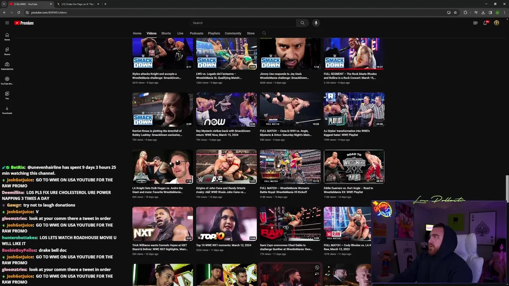Click the Create video icon
This screenshot has height=286, width=509.
(475, 23)
